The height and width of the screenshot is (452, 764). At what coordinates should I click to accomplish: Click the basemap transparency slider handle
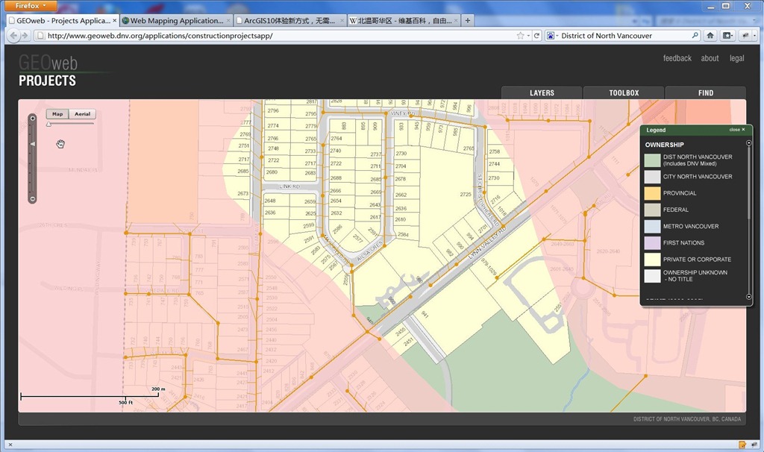click(48, 124)
